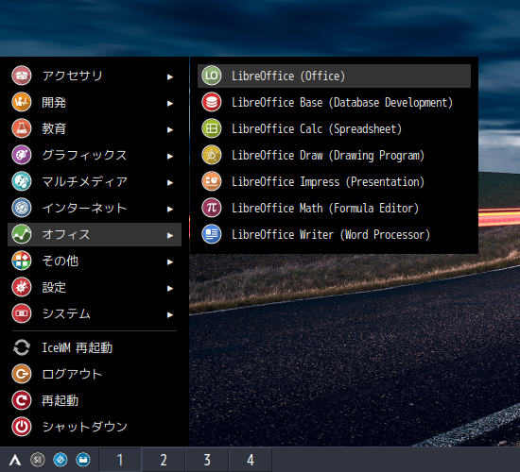Switch to workspace 2

pos(164,460)
